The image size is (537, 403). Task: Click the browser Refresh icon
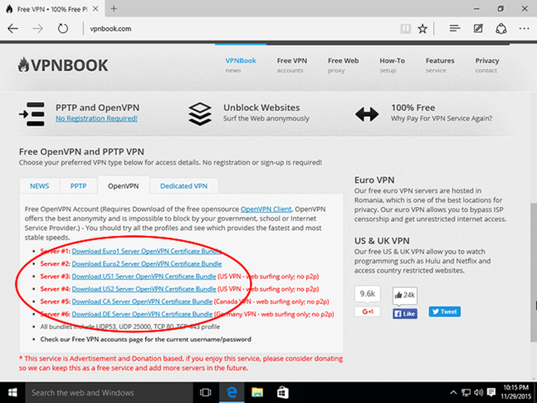click(x=63, y=29)
